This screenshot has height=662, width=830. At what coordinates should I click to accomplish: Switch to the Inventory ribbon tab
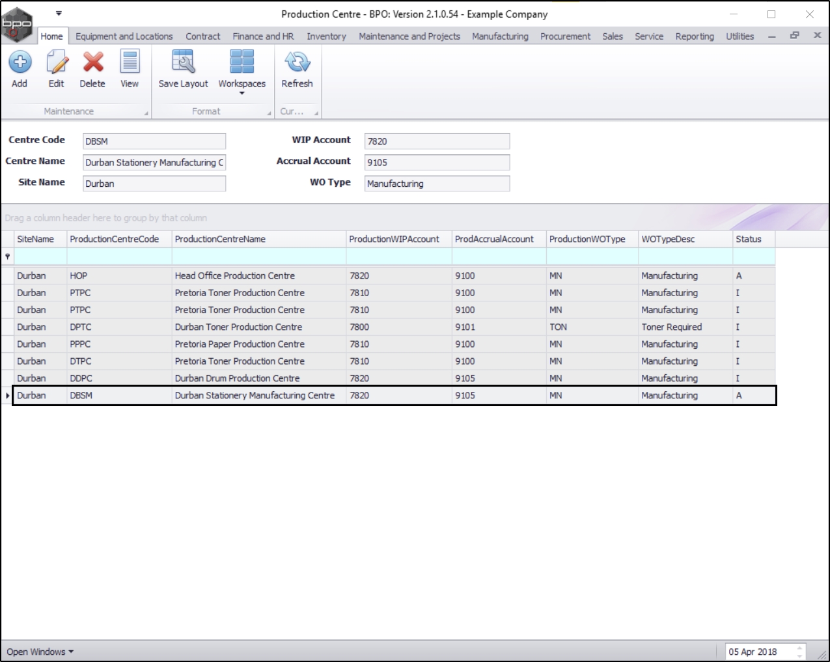(326, 36)
